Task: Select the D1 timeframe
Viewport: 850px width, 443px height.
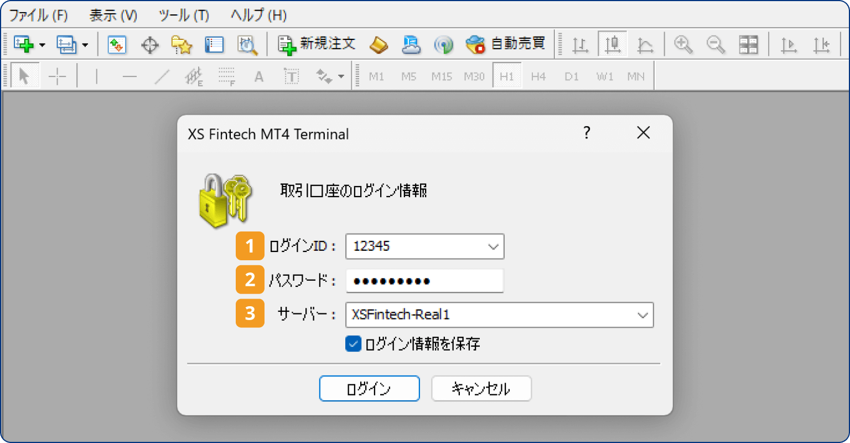Action: (572, 76)
